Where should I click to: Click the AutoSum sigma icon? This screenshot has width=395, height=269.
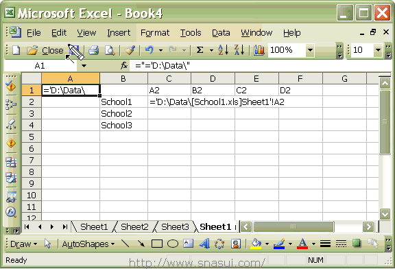click(200, 50)
